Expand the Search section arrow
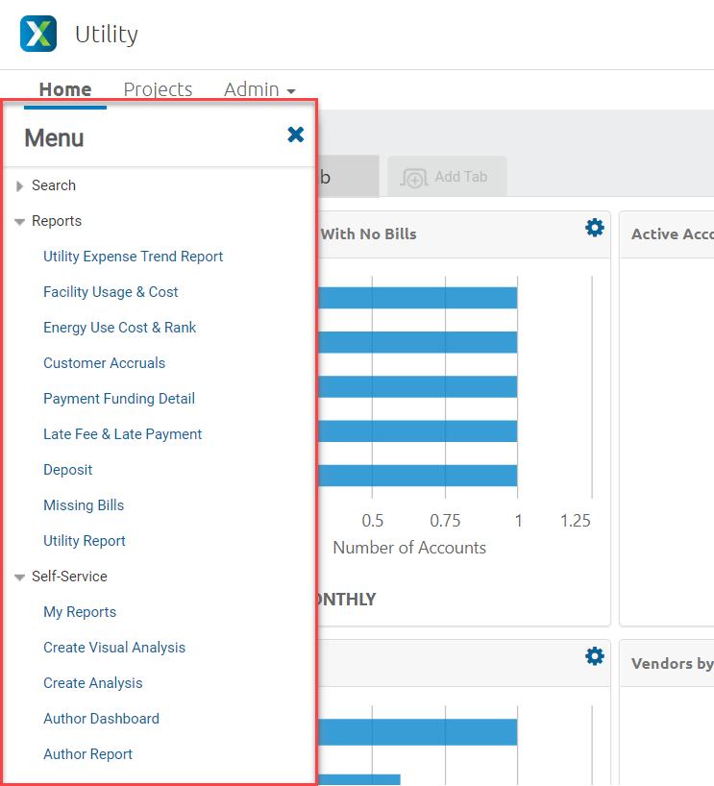The width and height of the screenshot is (714, 786). 19,186
